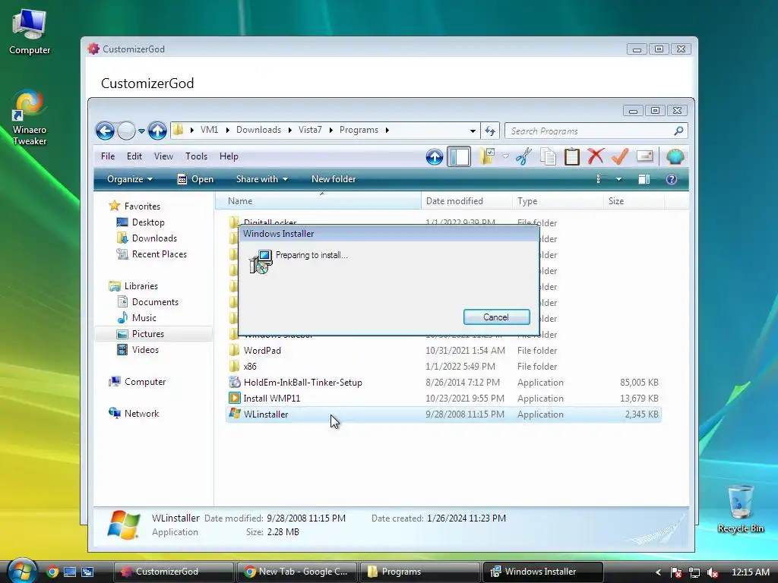Open the Edit menu

click(134, 156)
